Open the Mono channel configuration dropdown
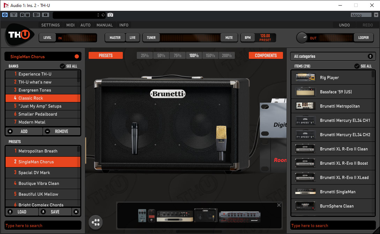The width and height of the screenshot is (380, 234). click(x=364, y=15)
